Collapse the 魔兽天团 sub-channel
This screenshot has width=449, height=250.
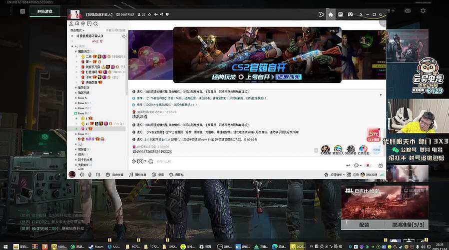tap(76, 51)
